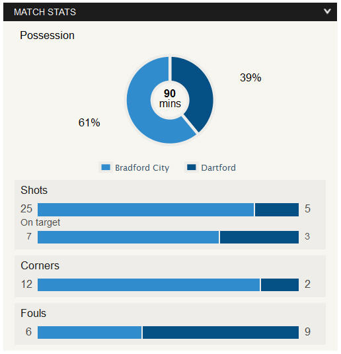Click the 39% possession label
The width and height of the screenshot is (341, 354).
tap(250, 77)
